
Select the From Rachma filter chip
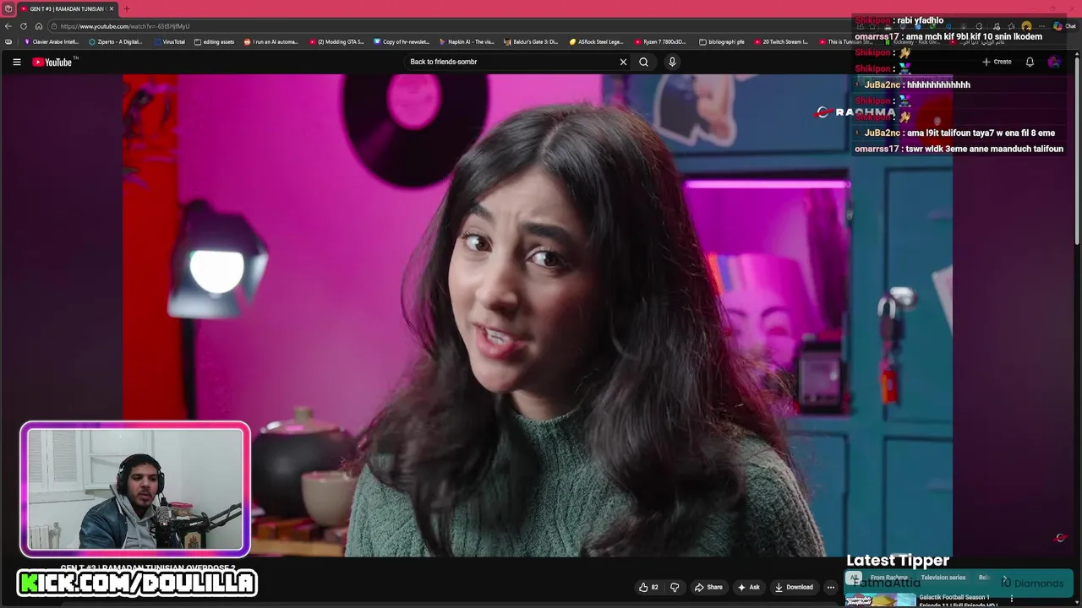pyautogui.click(x=888, y=578)
